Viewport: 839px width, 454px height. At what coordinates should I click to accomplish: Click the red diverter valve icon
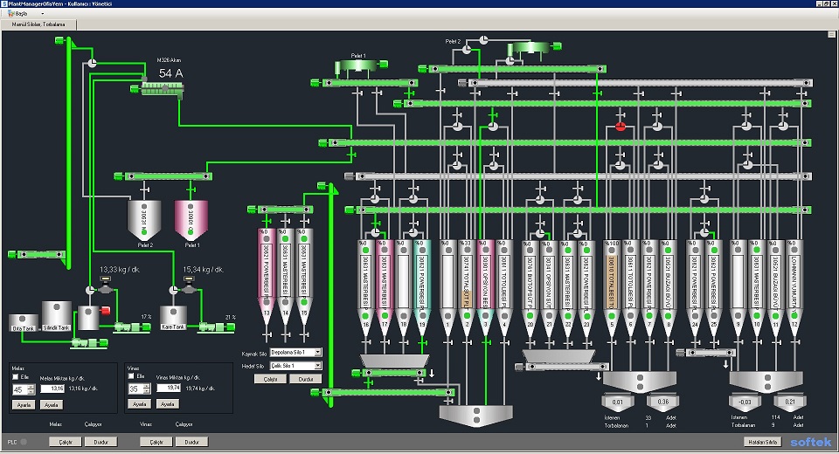pyautogui.click(x=621, y=127)
